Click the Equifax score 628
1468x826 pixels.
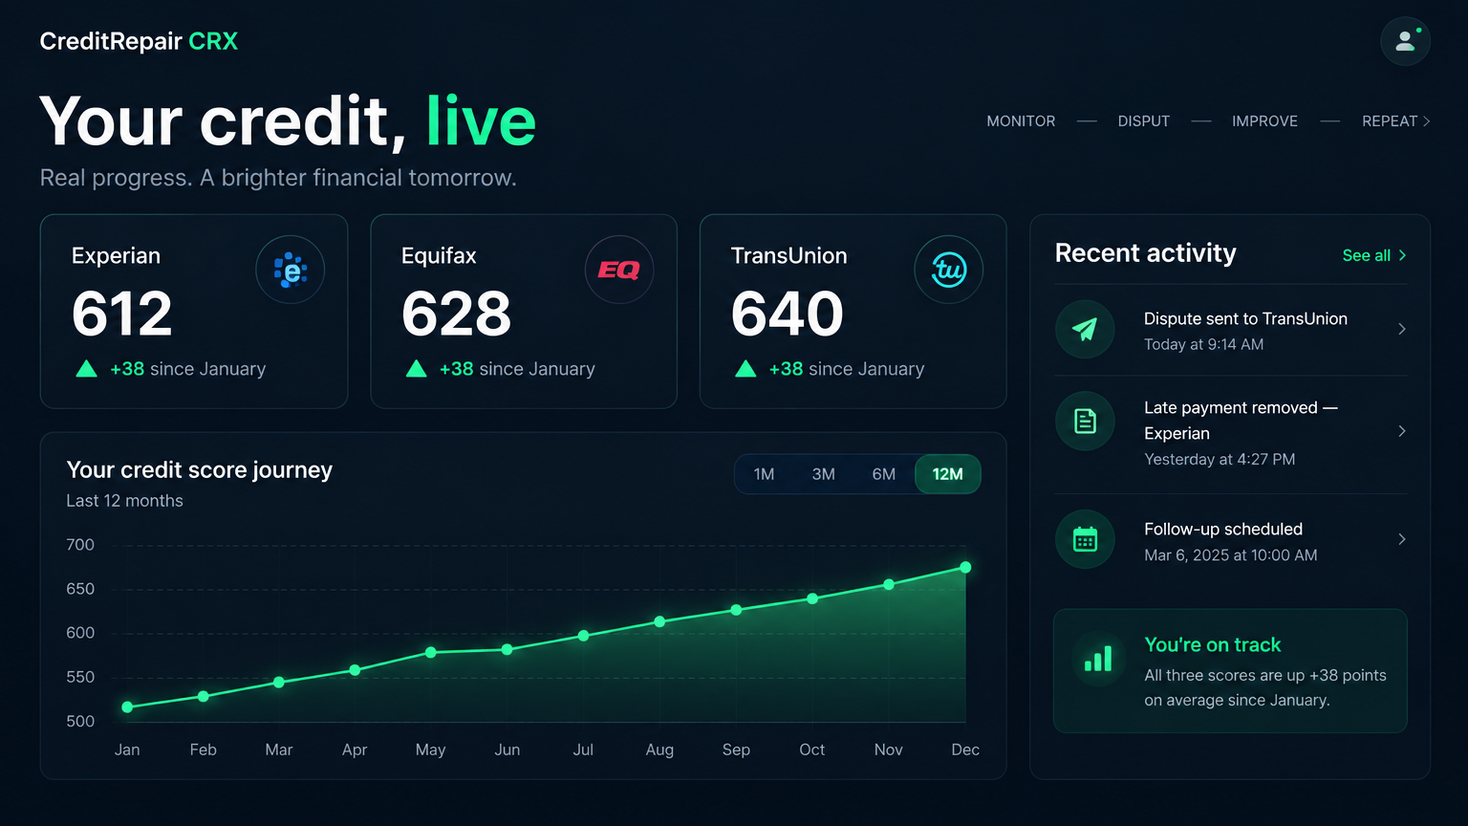457,314
